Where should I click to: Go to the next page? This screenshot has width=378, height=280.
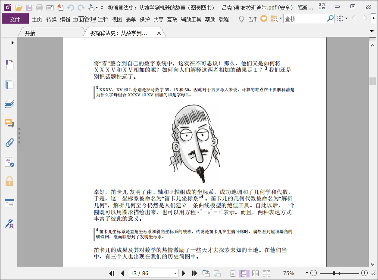point(184,273)
